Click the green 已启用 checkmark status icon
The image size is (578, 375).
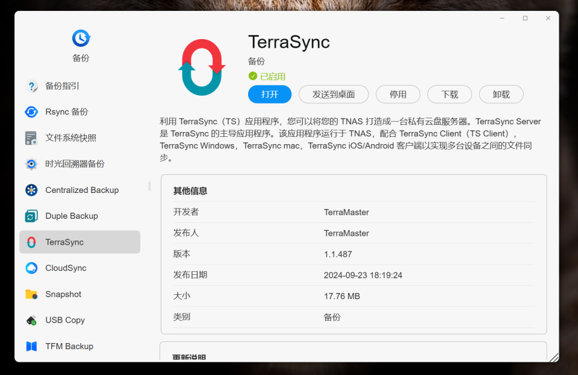(252, 76)
